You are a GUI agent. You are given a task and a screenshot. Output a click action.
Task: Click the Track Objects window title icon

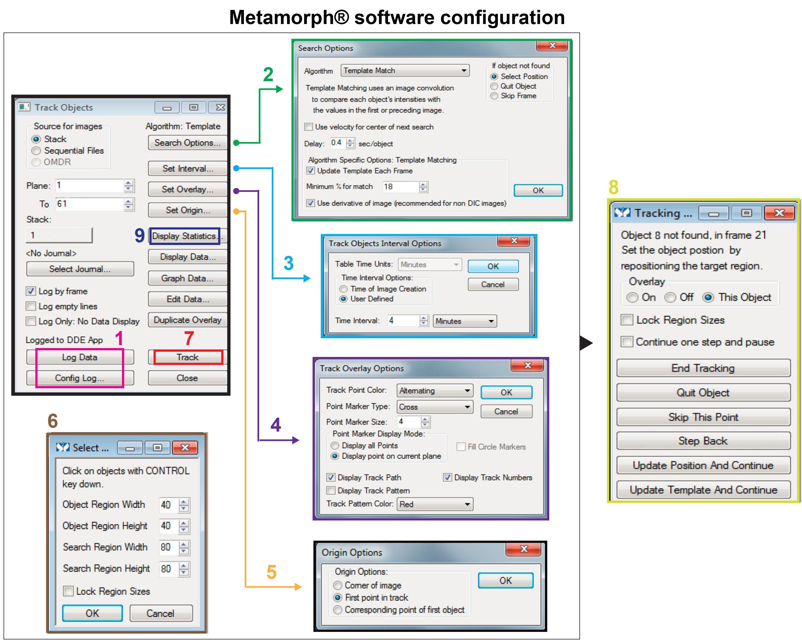coord(24,107)
